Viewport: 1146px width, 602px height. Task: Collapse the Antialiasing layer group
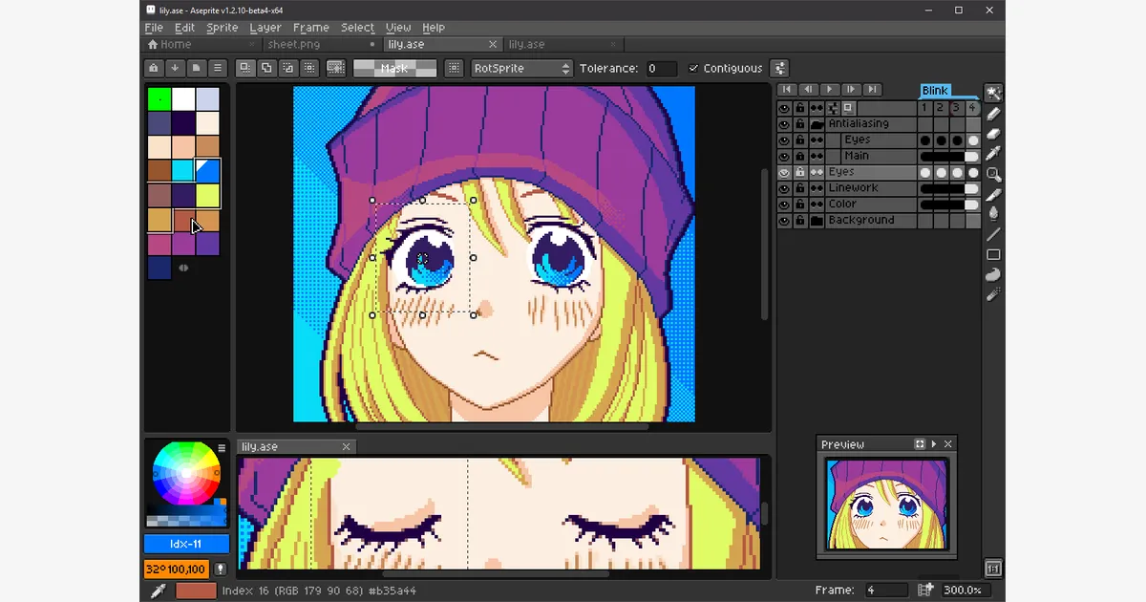(817, 124)
